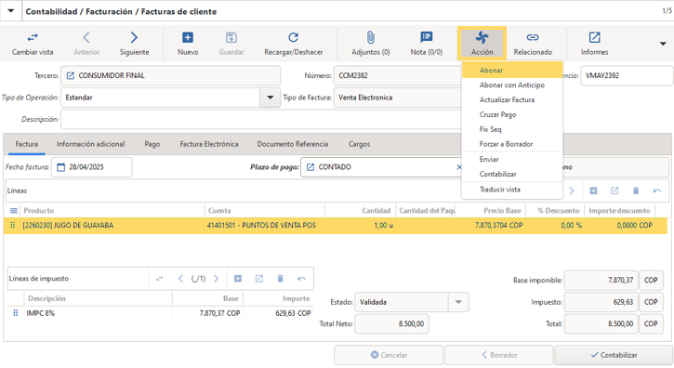Open Plazo de pago record link icon
Viewport: 674px width, 368px height.
(311, 167)
